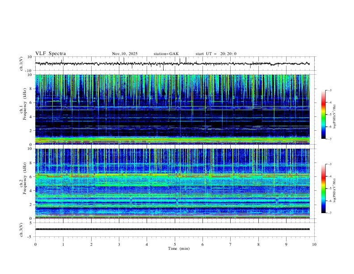This screenshot has height=274, width=354.
Task: Click inside the ch.1 spectrogram panel
Action: (x=172, y=109)
